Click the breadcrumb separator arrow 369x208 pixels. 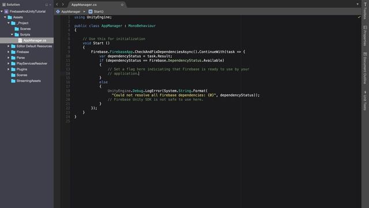(x=84, y=12)
